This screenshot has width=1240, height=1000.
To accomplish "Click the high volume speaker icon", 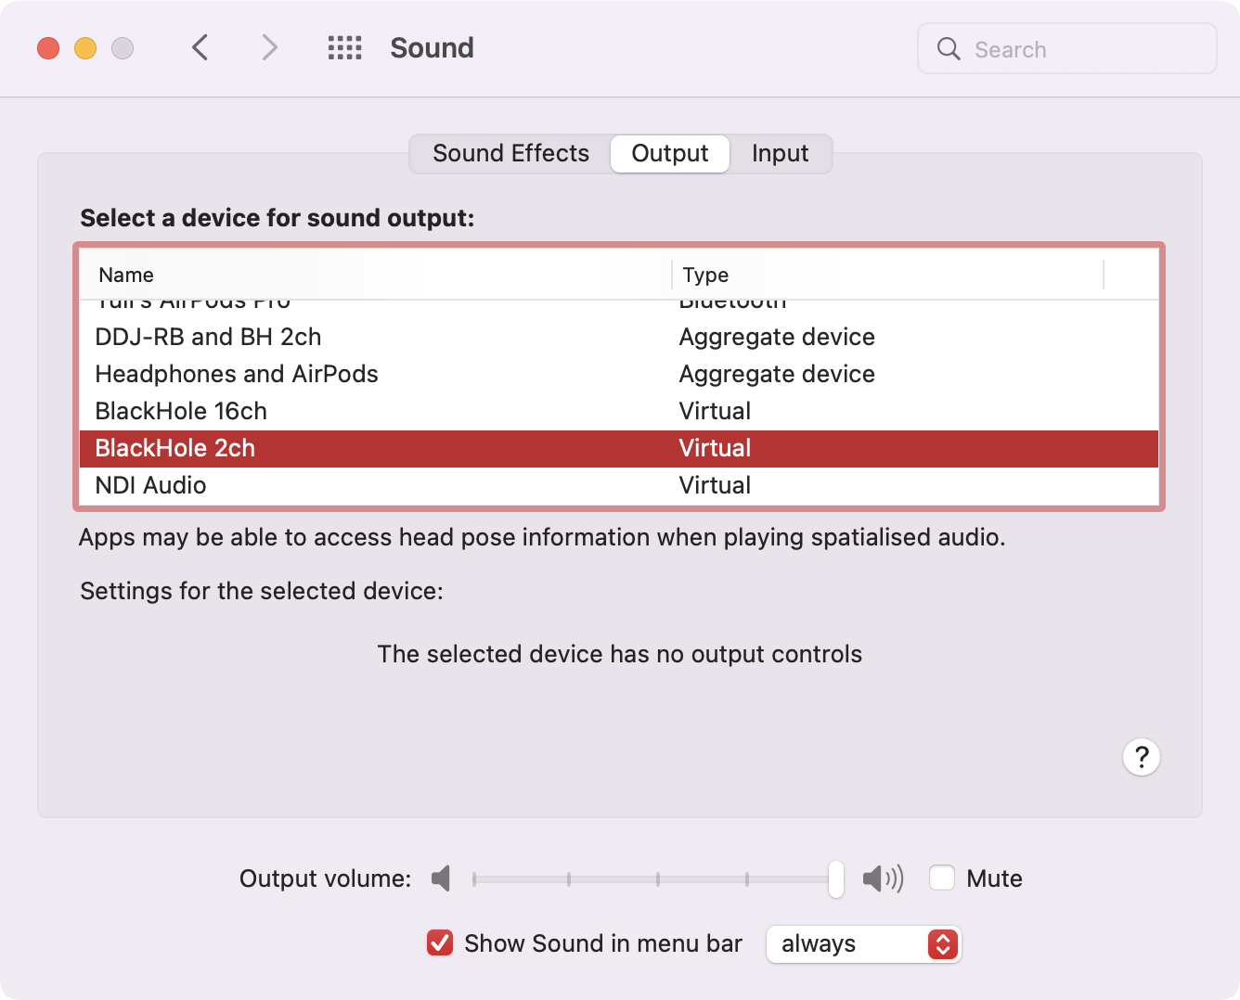I will [x=882, y=878].
